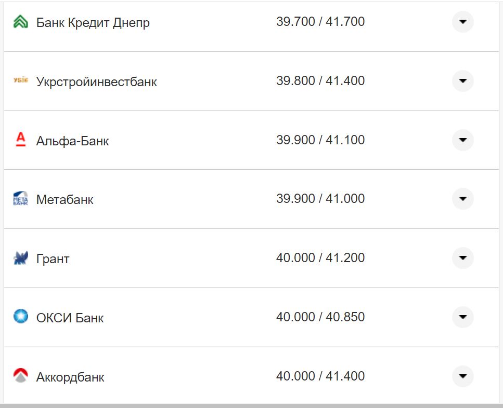
Task: Click the Банк Кредит Днепр name
Action: click(x=92, y=22)
